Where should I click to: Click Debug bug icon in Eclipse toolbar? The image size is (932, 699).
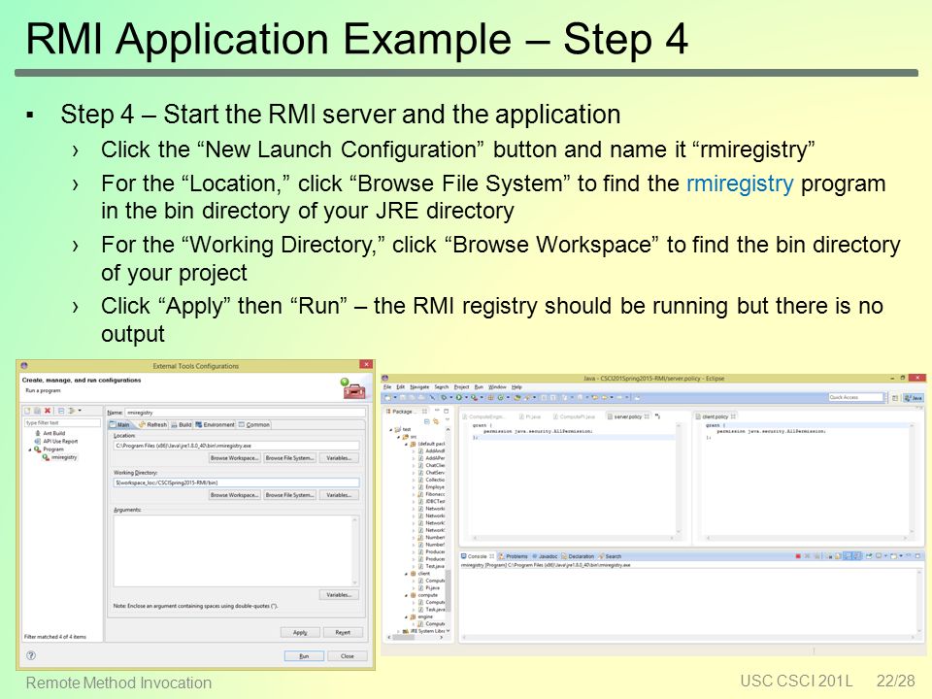tap(444, 398)
